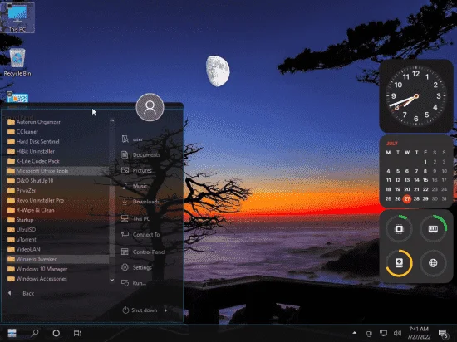Open Cortana circle on taskbar
This screenshot has height=342, width=457.
tap(57, 333)
